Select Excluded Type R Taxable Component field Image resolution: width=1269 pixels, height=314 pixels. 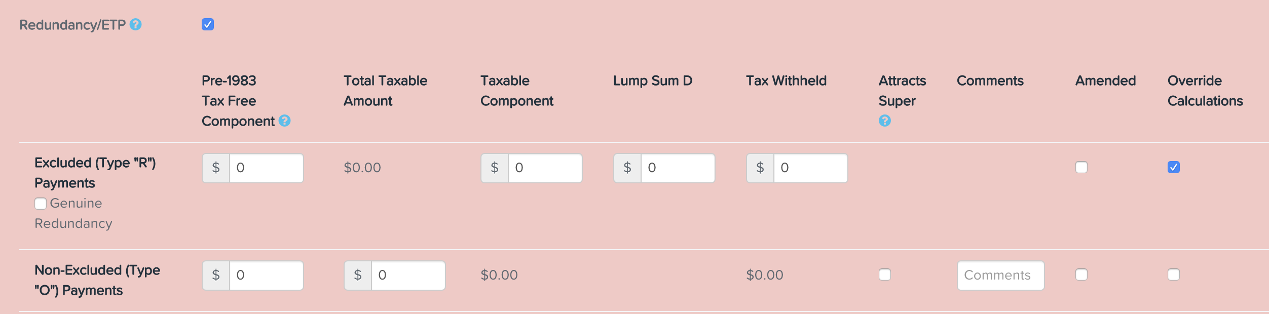545,168
